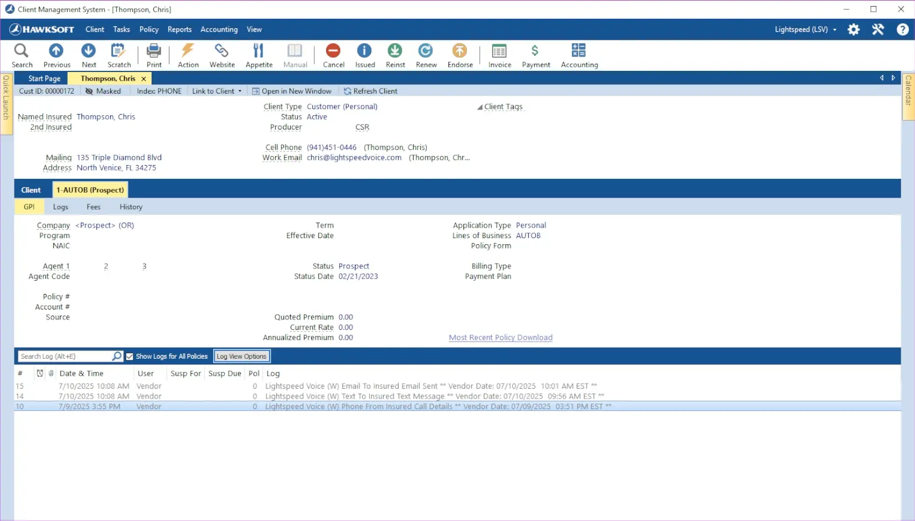Open the Link to Client dropdown
The image size is (915, 521).
pos(216,91)
